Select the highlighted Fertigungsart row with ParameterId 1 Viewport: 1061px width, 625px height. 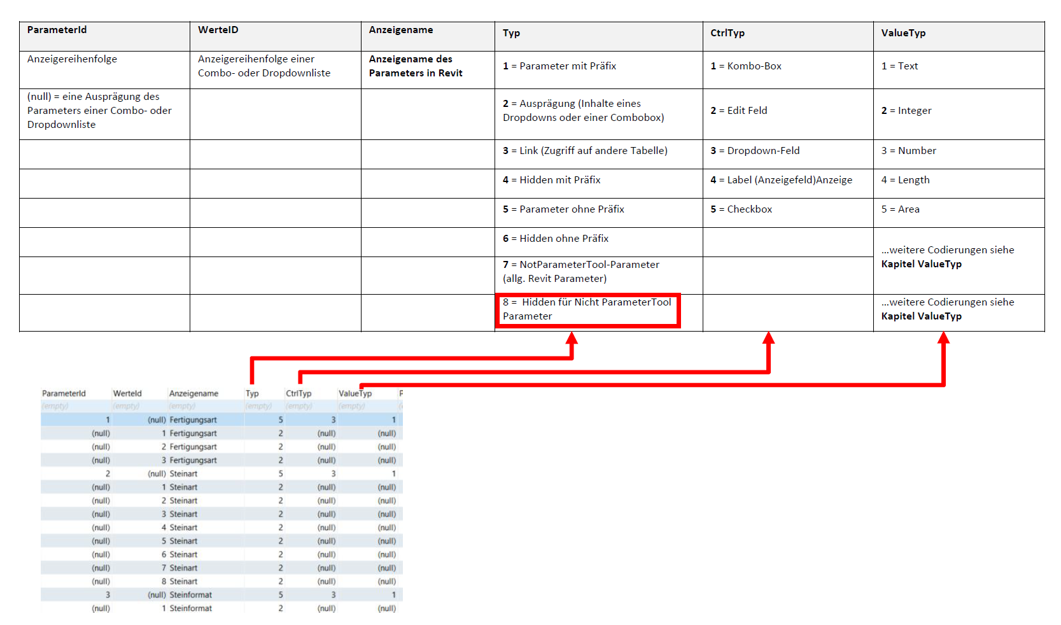(x=193, y=420)
